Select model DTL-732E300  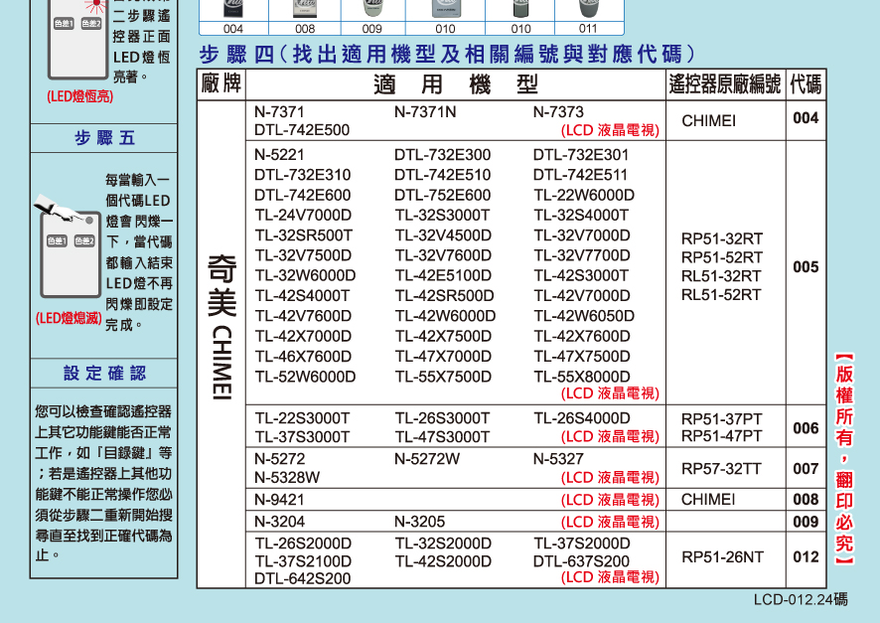(x=442, y=155)
